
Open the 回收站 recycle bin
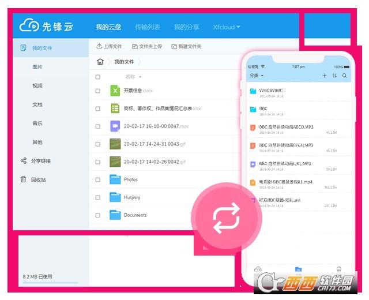39,179
